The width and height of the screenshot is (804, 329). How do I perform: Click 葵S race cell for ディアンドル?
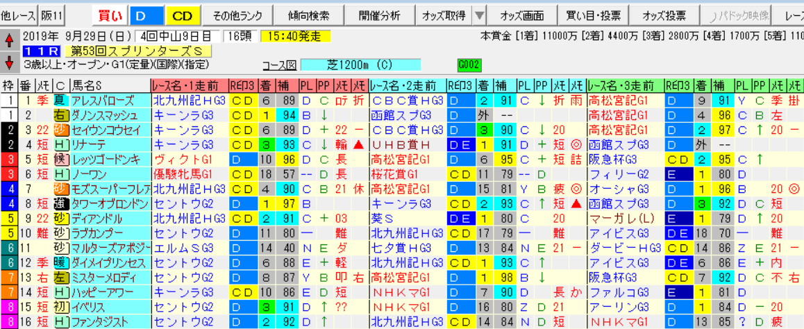point(407,219)
